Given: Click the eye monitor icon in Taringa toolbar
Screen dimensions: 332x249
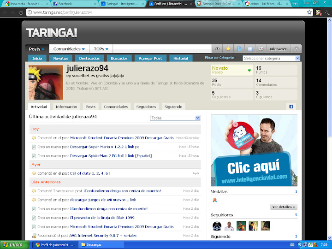Looking at the screenshot, I should 217,49.
